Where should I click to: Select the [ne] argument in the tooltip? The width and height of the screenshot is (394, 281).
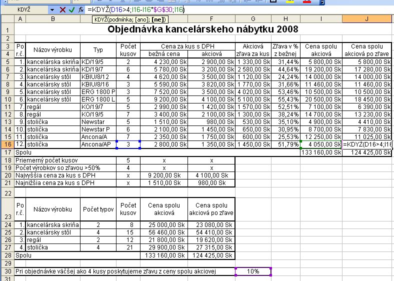[157, 19]
